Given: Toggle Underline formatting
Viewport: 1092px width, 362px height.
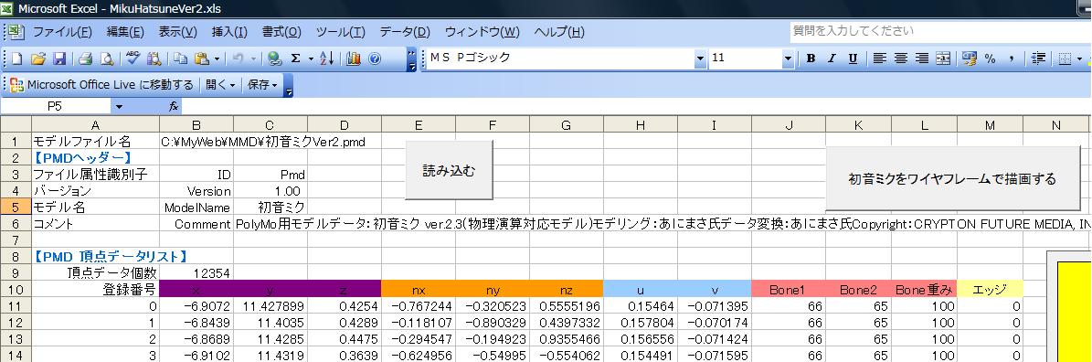Looking at the screenshot, I should pyautogui.click(x=853, y=59).
